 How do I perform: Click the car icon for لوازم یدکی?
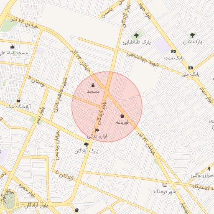(x=97, y=130)
